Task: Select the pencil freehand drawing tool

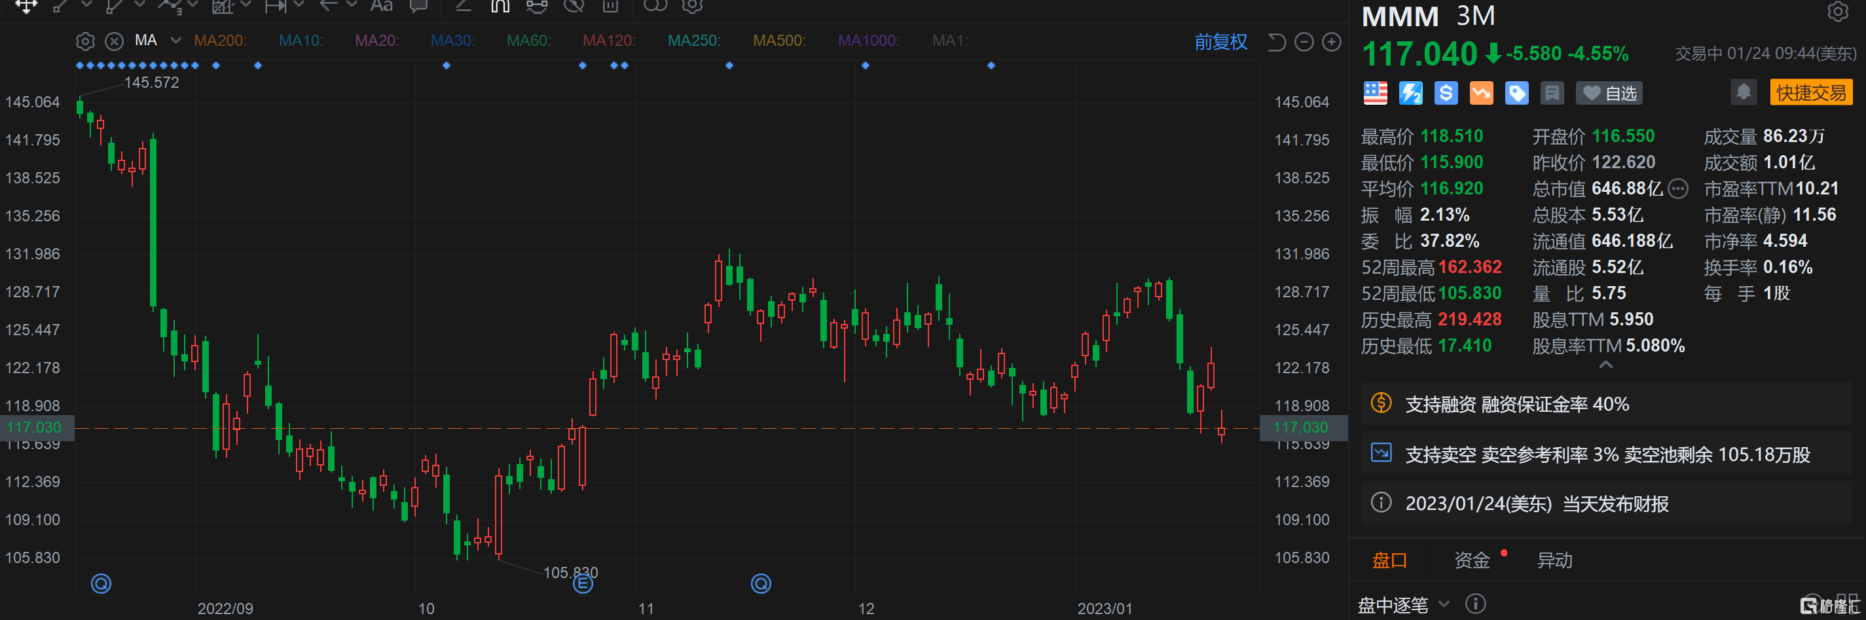Action: pos(463,6)
